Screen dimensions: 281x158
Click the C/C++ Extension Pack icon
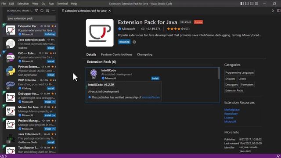(11, 57)
